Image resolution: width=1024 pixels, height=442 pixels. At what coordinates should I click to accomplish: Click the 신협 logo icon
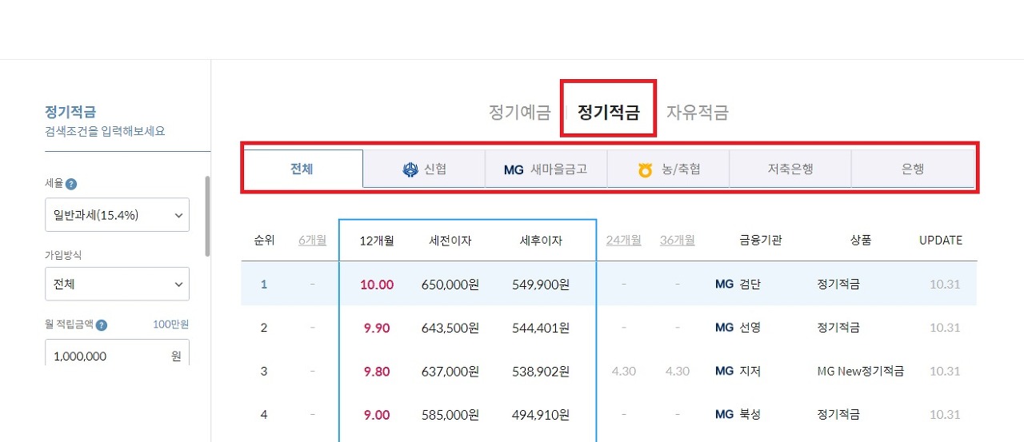[410, 169]
